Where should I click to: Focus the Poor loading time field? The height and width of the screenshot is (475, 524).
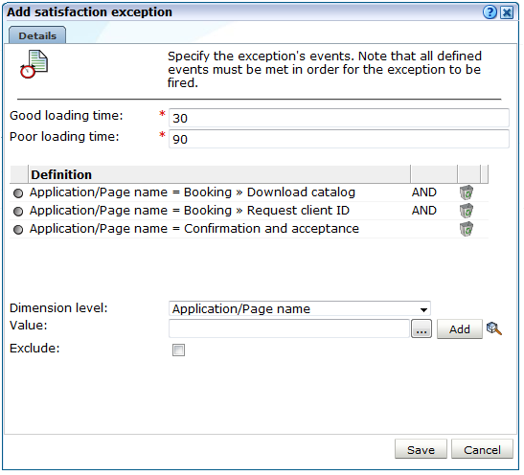click(x=339, y=139)
